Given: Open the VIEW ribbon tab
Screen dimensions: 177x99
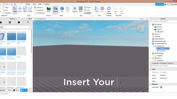Looking at the screenshot, I should tap(40, 4).
